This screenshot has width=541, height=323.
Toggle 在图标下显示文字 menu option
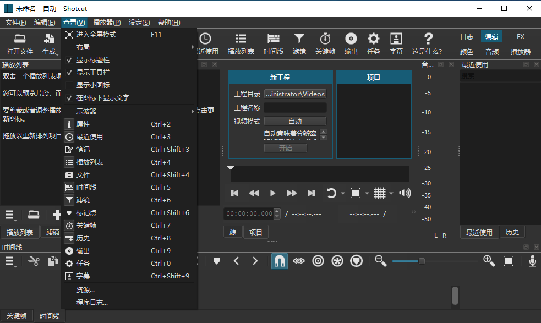(x=129, y=97)
